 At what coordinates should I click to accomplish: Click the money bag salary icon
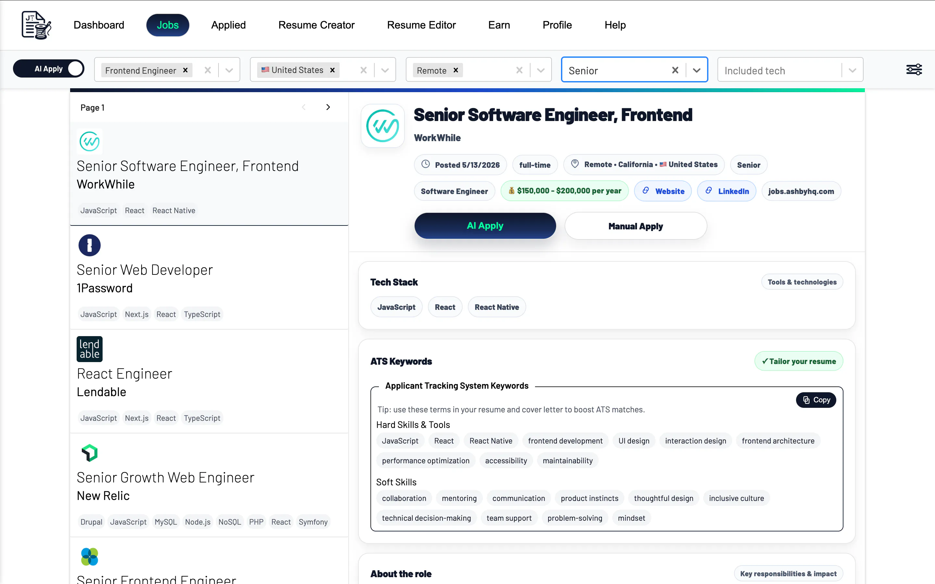(511, 191)
